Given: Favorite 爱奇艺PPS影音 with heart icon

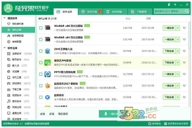Looking at the screenshot, I should 184,63.
